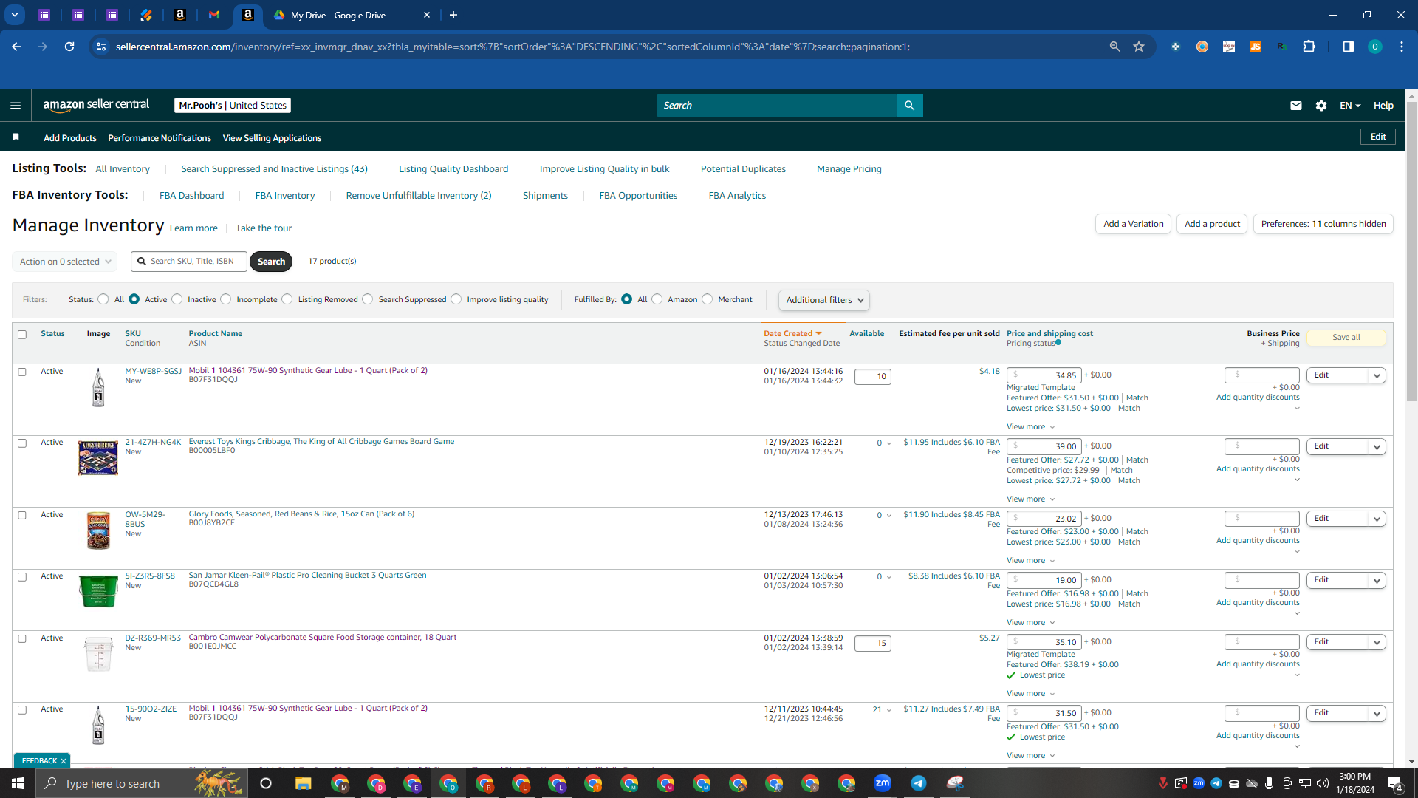Image resolution: width=1418 pixels, height=798 pixels.
Task: Open Edit dropdown arrow for Cribbage row
Action: pos(1377,447)
